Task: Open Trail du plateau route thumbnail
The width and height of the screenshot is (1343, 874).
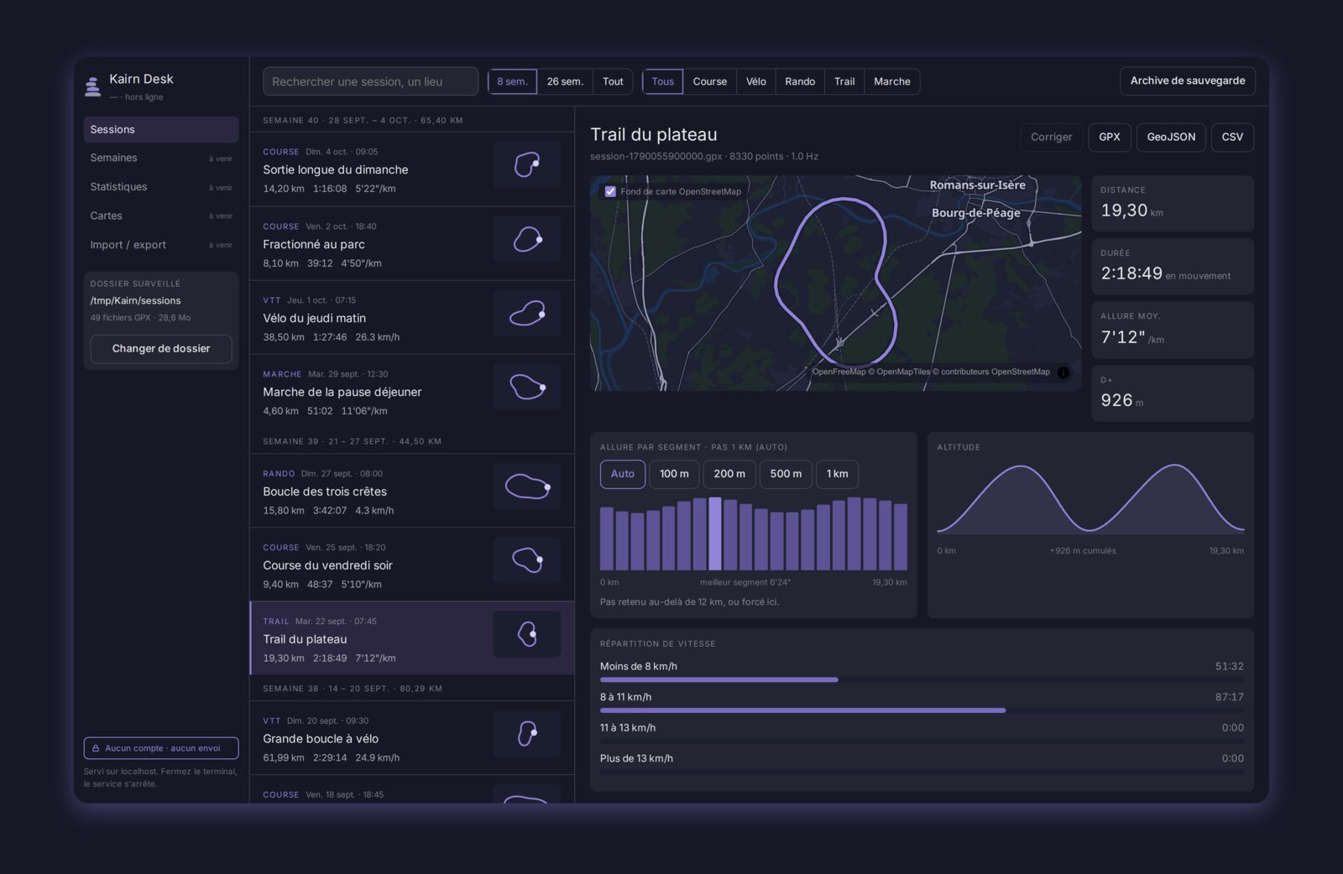Action: 527,634
